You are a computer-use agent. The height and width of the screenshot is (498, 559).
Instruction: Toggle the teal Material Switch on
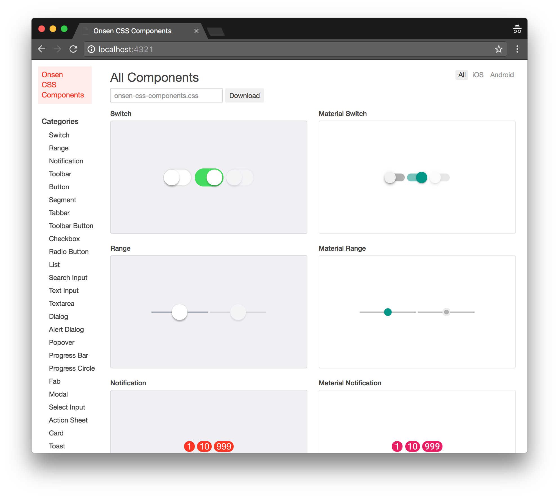416,178
